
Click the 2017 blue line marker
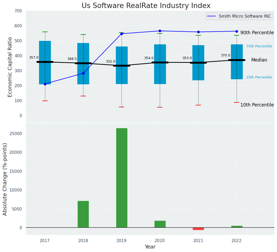click(45, 84)
